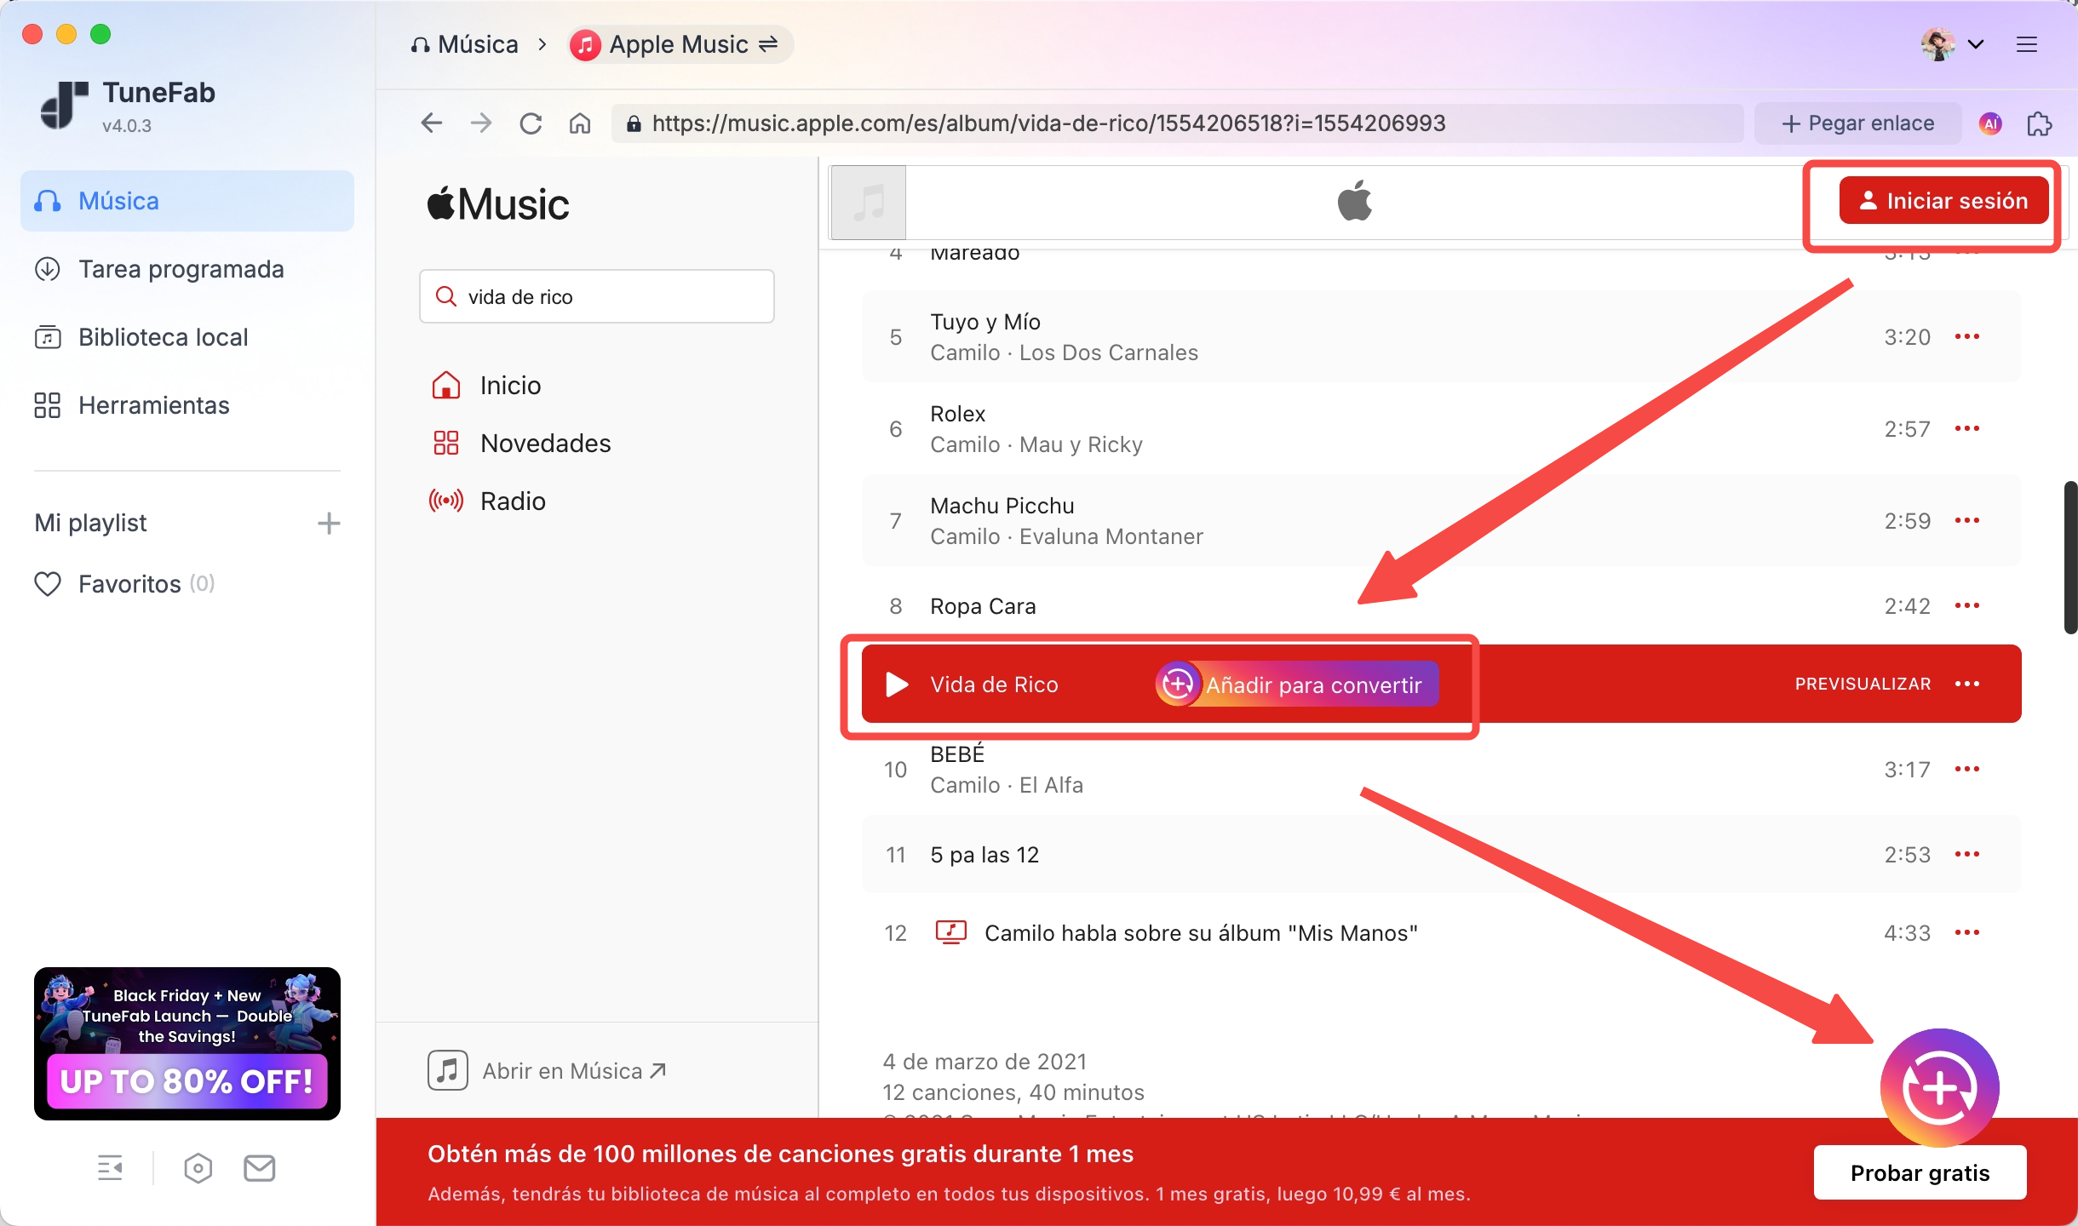Click Añadir para convertir on the Vida de Rico track
This screenshot has height=1226, width=2078.
tap(1297, 685)
